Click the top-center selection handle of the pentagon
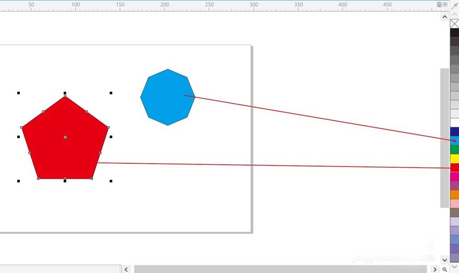Viewport: 459px width, 273px height. click(65, 93)
